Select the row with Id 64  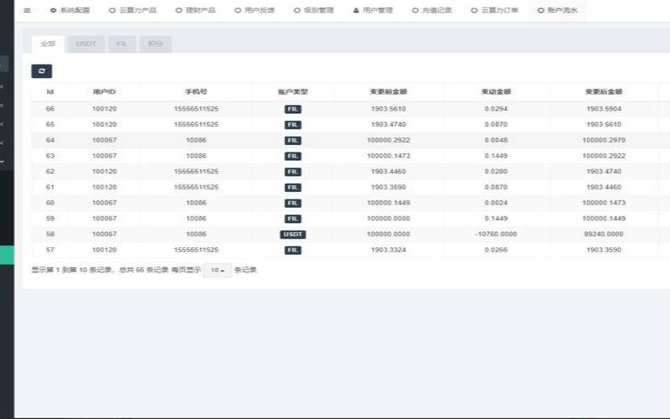(x=350, y=140)
